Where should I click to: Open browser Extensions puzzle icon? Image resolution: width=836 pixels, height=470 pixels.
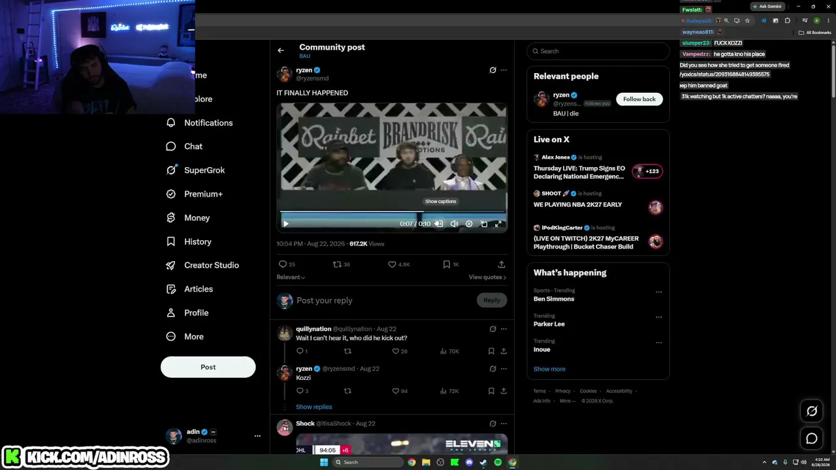pyautogui.click(x=788, y=20)
